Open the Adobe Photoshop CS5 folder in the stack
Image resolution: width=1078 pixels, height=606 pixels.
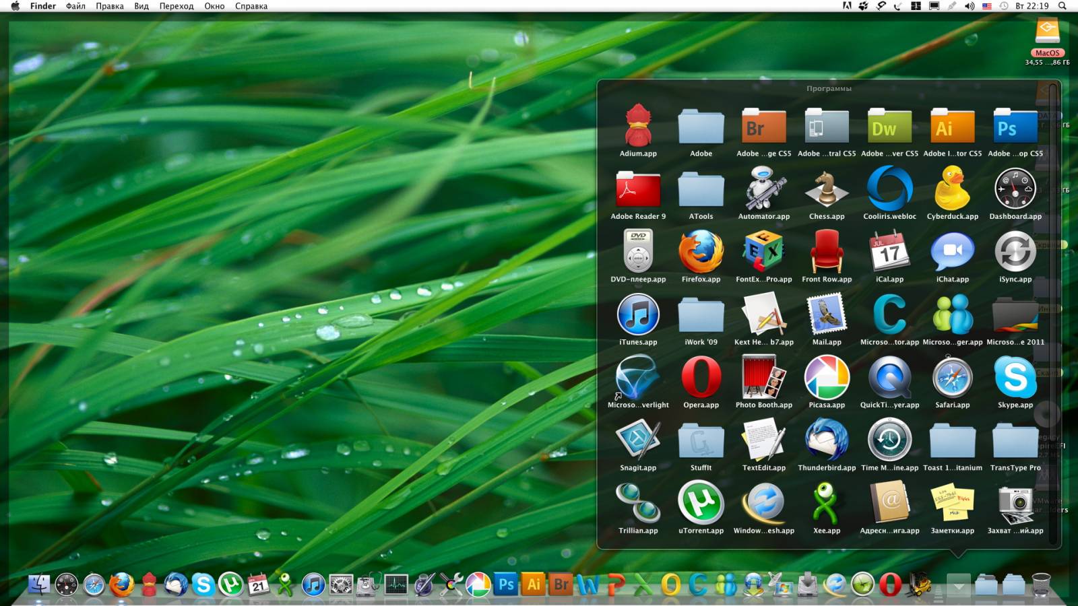point(1015,126)
